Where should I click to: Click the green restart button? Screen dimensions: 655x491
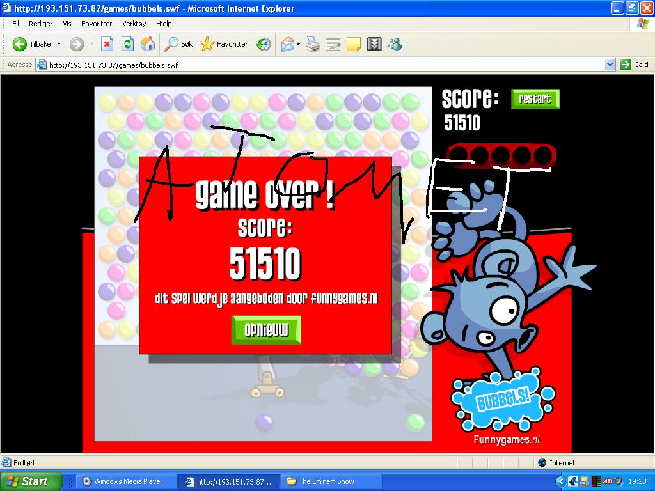click(535, 99)
